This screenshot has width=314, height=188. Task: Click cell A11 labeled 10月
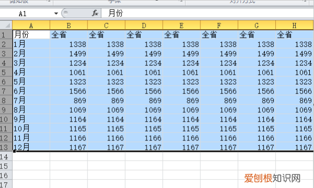(x=31, y=128)
